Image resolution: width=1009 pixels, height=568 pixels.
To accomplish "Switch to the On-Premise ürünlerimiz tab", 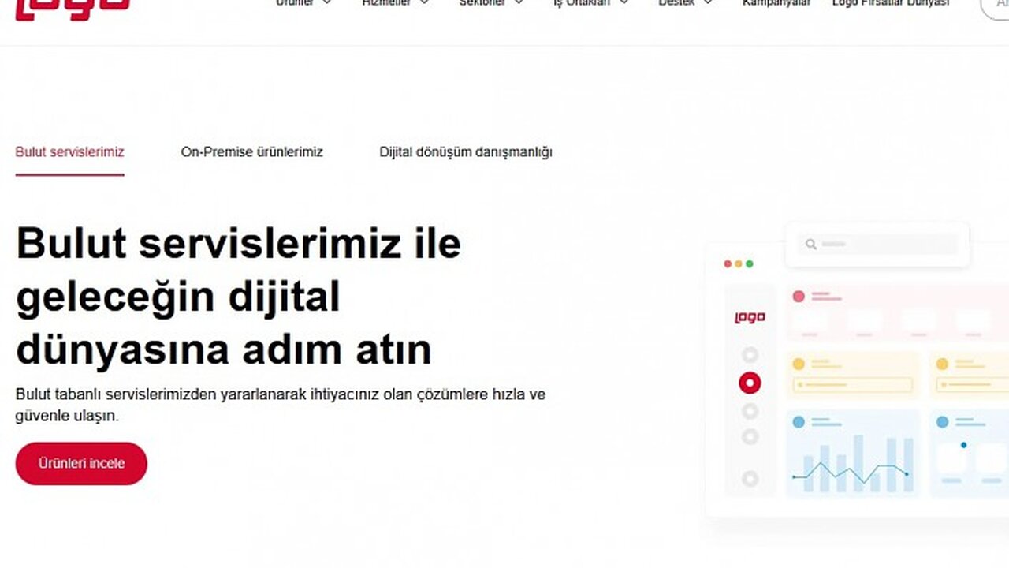I will [251, 152].
